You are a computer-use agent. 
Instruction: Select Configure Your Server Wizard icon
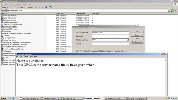(2, 25)
